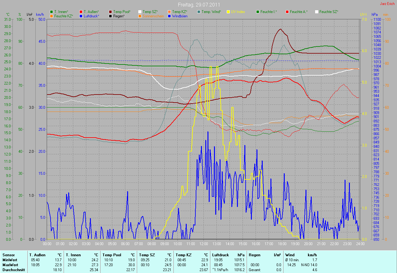397x273 pixels.
Task: Select the Feuchte KZ legend entry
Action: 63,16
